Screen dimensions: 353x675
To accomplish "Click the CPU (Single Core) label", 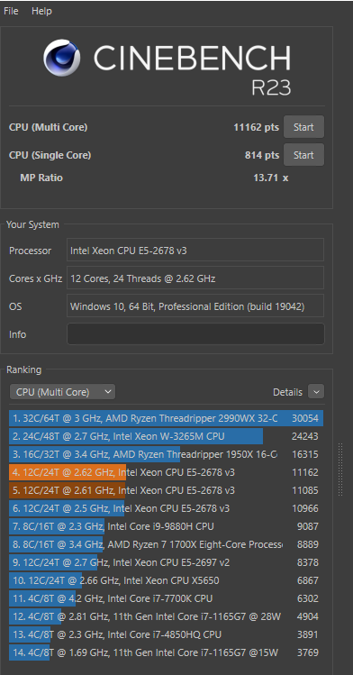I will pyautogui.click(x=50, y=155).
